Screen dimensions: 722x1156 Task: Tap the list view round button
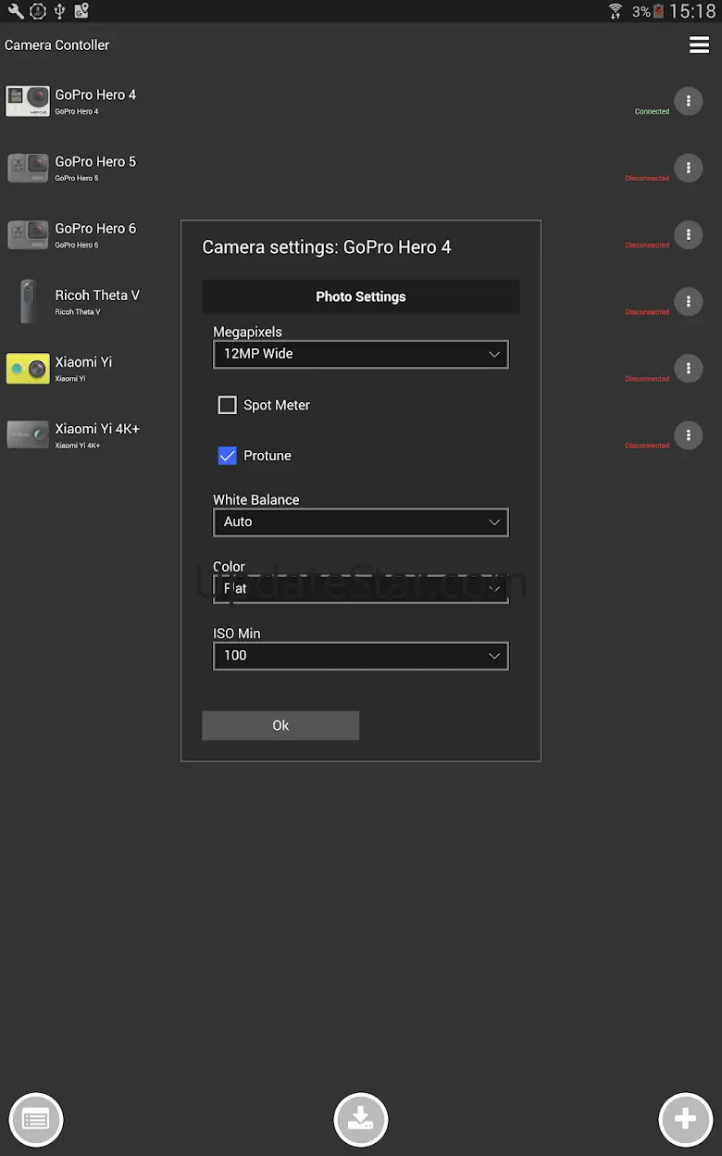click(x=36, y=1119)
